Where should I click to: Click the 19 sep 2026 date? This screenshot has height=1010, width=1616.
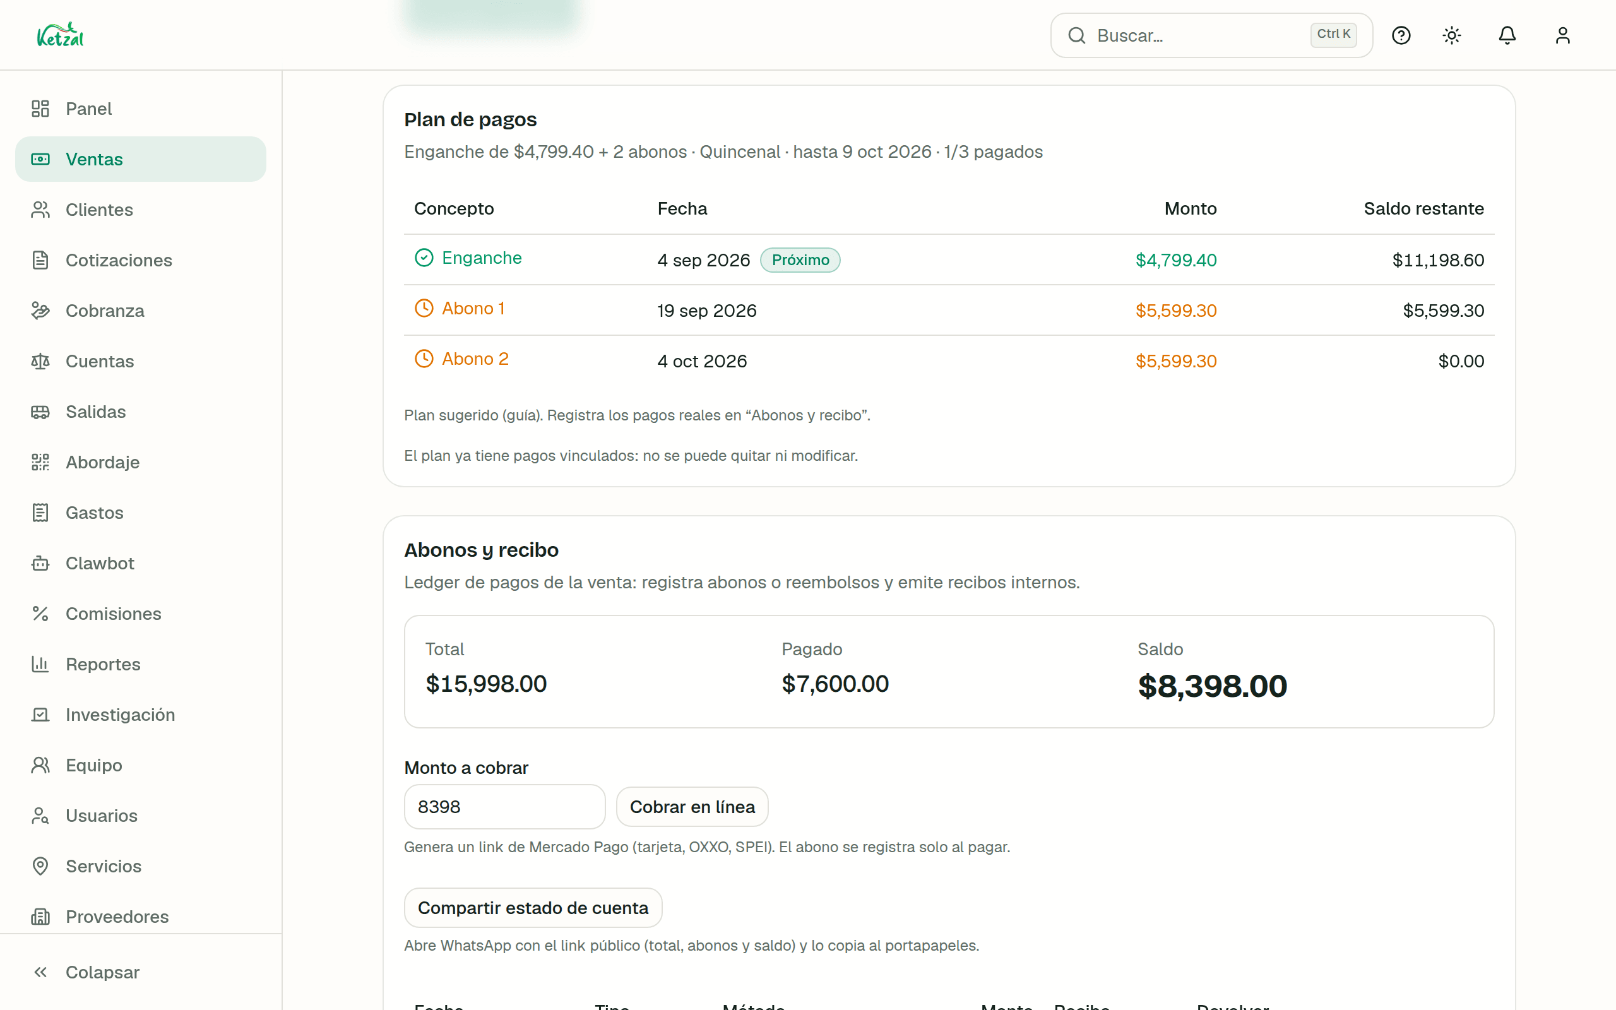[706, 311]
